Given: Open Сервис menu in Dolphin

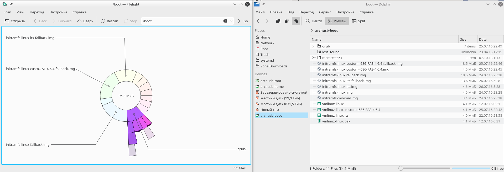Looking at the screenshot, I should point(325,12).
